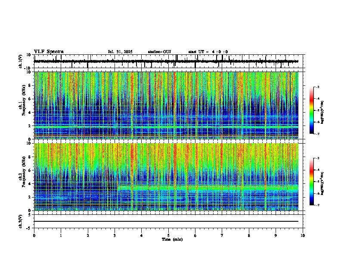The image size is (341, 264).
Task: Click time axis tick label "2"
Action: click(88, 236)
